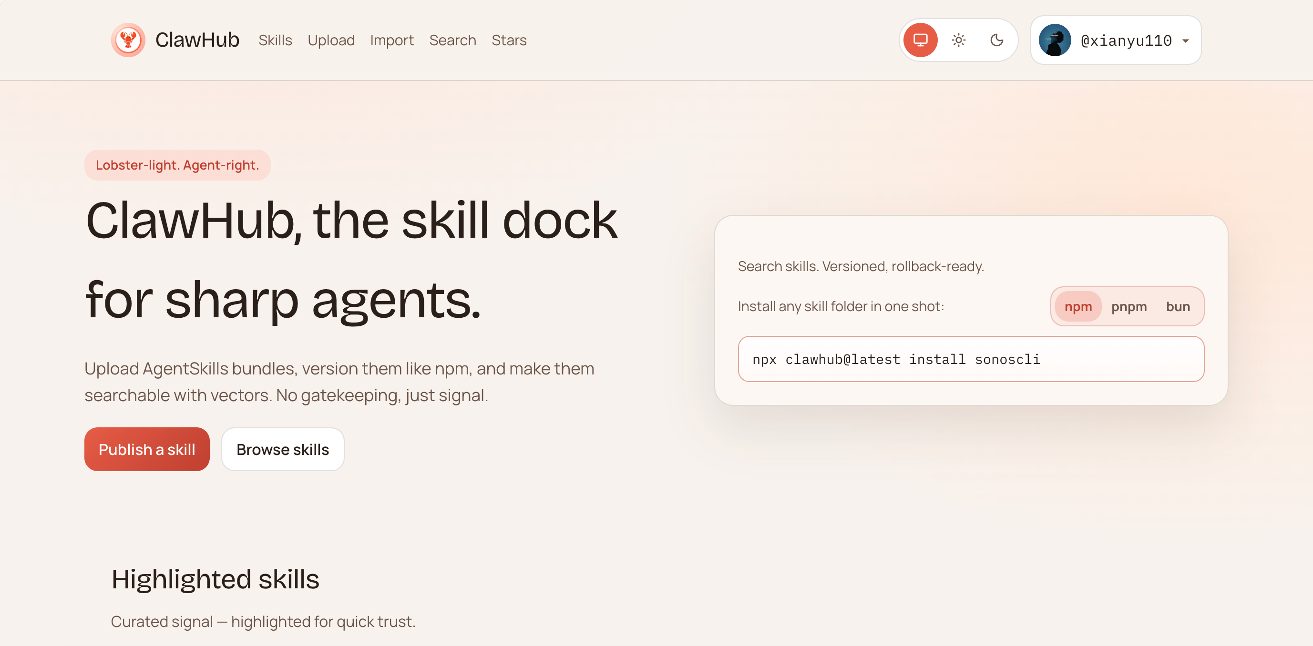Screen dimensions: 1313x646
Task: Click the ClawHub brand name text
Action: coord(197,40)
